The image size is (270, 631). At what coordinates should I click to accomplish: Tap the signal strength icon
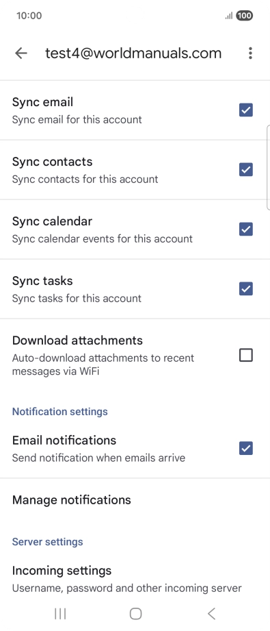click(x=228, y=16)
